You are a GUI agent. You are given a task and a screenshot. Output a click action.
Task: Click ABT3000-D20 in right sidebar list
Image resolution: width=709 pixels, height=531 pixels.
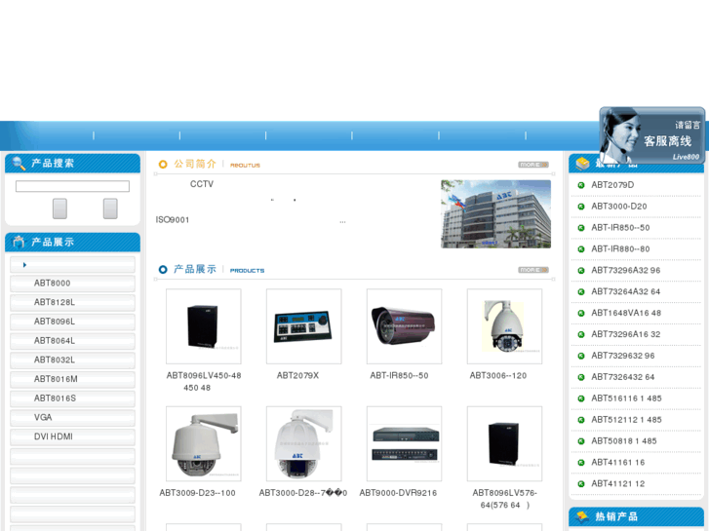(619, 207)
